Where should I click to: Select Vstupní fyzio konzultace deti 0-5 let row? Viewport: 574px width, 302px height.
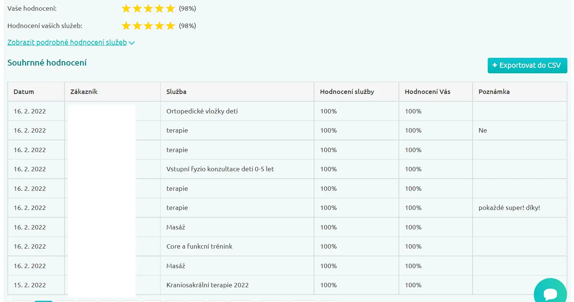pos(287,169)
